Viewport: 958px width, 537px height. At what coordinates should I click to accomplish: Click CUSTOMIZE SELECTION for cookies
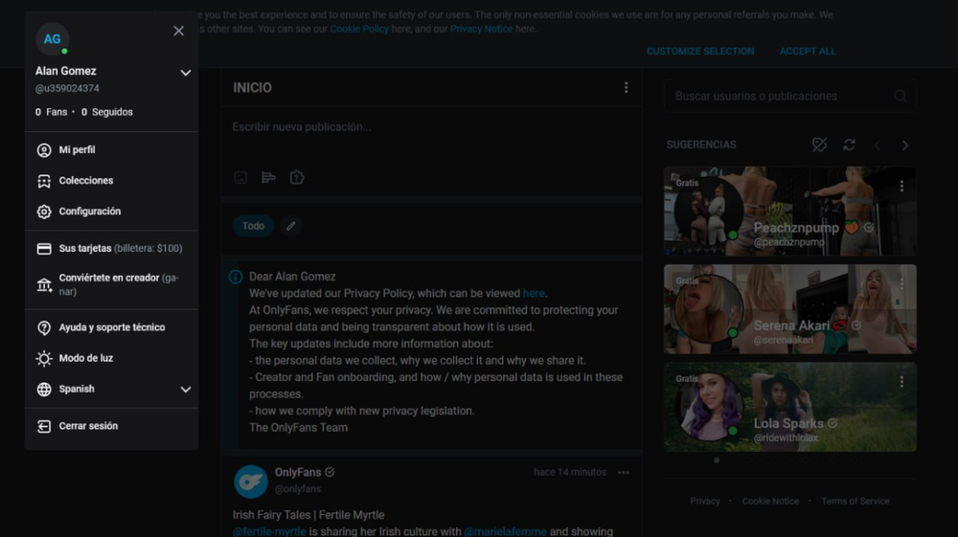(x=699, y=52)
